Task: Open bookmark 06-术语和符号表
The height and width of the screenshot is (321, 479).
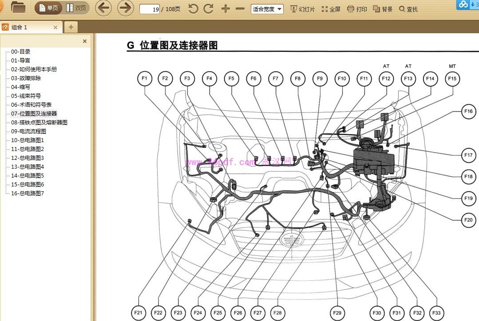Action: pyautogui.click(x=32, y=104)
